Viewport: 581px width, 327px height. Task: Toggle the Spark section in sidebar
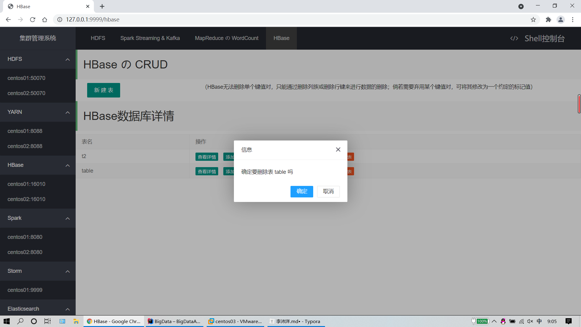point(38,218)
